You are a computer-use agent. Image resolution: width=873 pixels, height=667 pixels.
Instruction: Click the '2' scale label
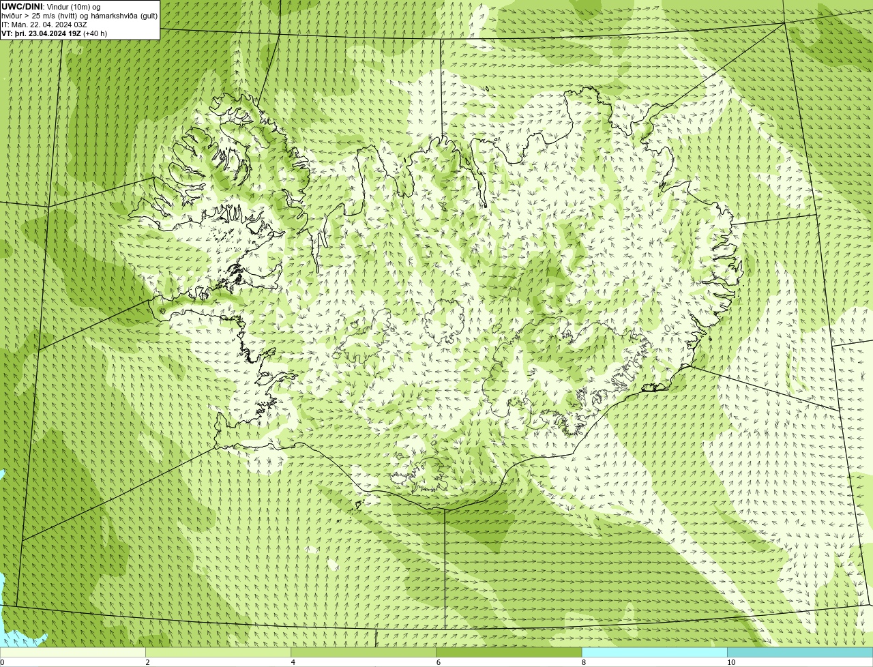(x=147, y=662)
